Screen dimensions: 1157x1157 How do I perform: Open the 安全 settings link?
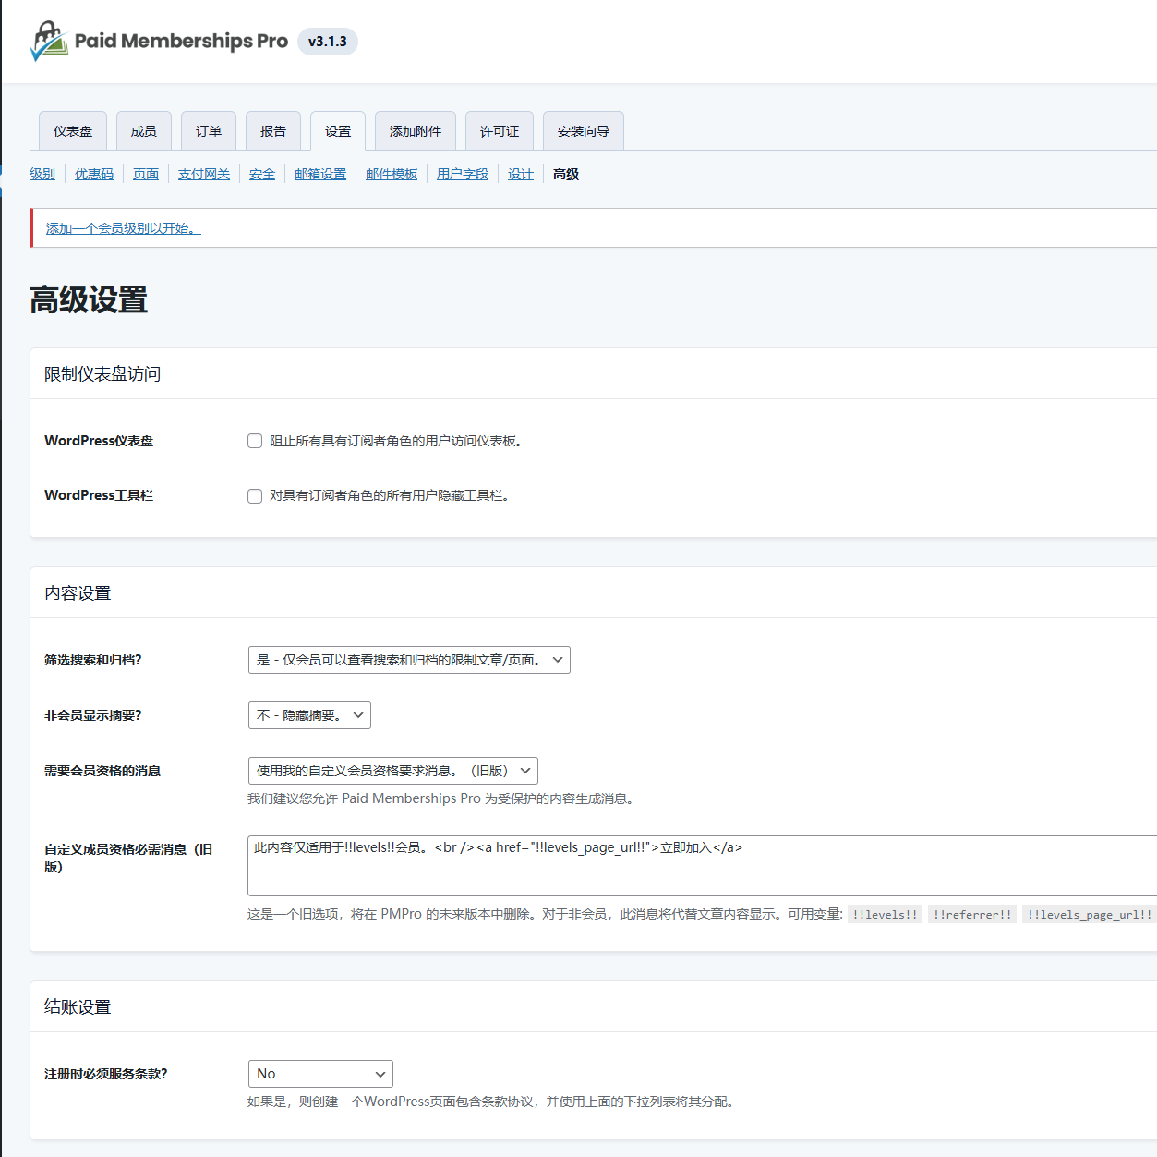coord(262,174)
